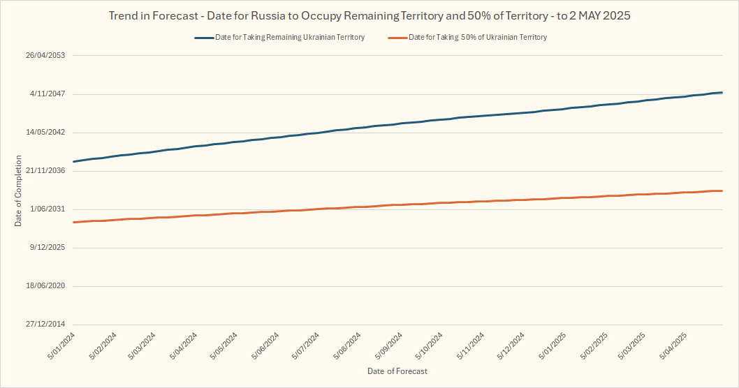Select the 'Date of Completion' vertical axis title

click(x=19, y=190)
